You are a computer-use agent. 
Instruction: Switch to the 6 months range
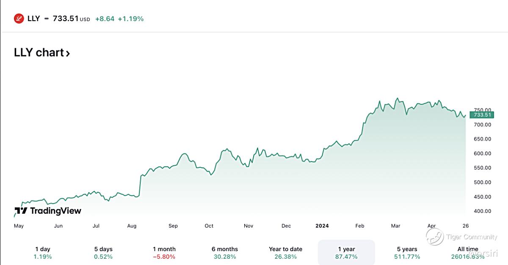(x=225, y=253)
